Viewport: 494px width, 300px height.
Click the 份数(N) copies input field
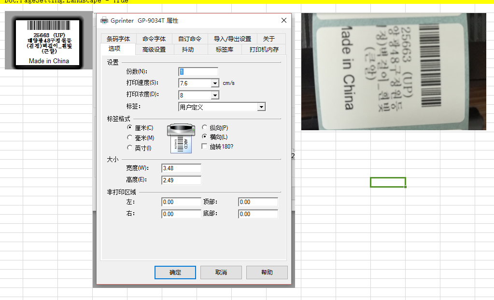pos(198,72)
